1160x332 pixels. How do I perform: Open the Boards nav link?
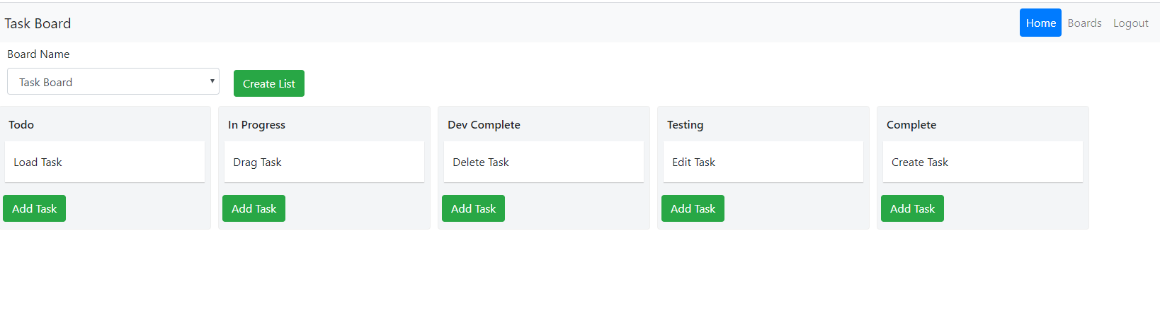click(1084, 23)
